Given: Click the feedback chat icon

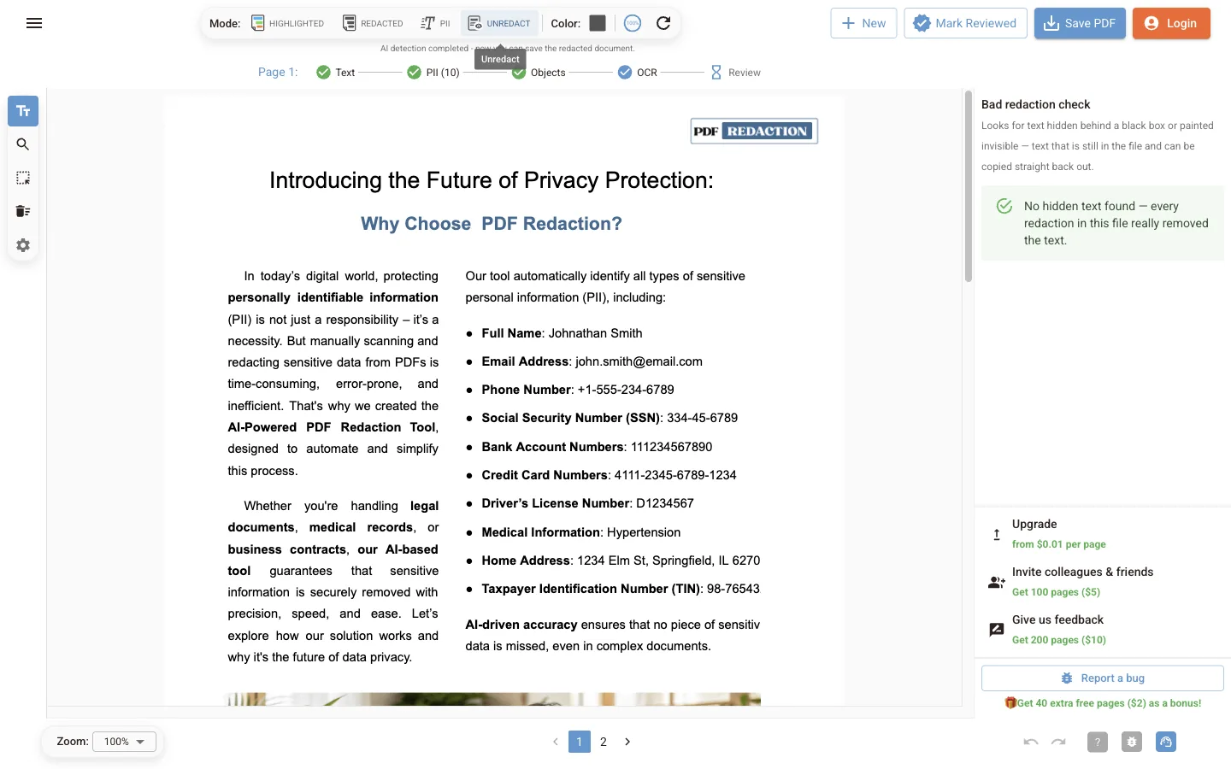Looking at the screenshot, I should (x=996, y=630).
